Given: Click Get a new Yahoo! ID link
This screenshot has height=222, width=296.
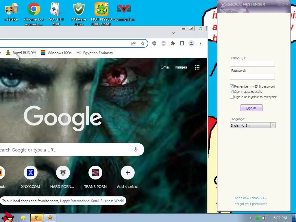Looking at the screenshot, I should (251, 198).
